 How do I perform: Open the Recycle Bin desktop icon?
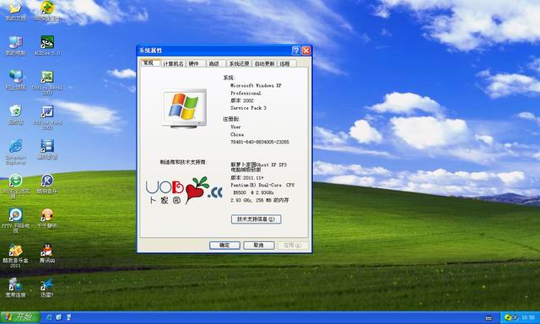tap(15, 115)
